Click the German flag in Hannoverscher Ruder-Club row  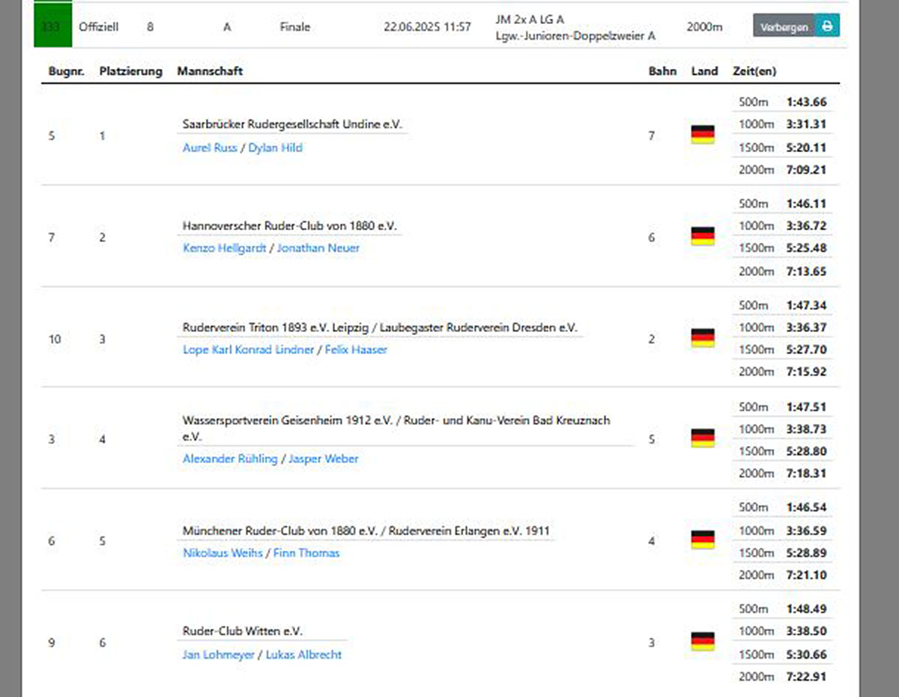[702, 237]
